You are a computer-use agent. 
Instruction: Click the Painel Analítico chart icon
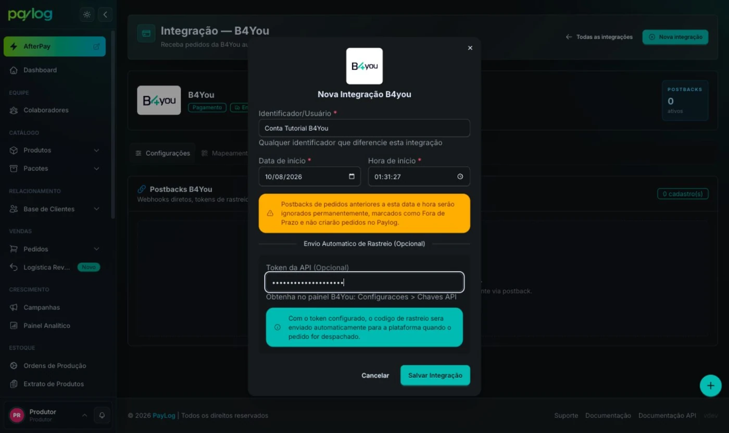14,326
